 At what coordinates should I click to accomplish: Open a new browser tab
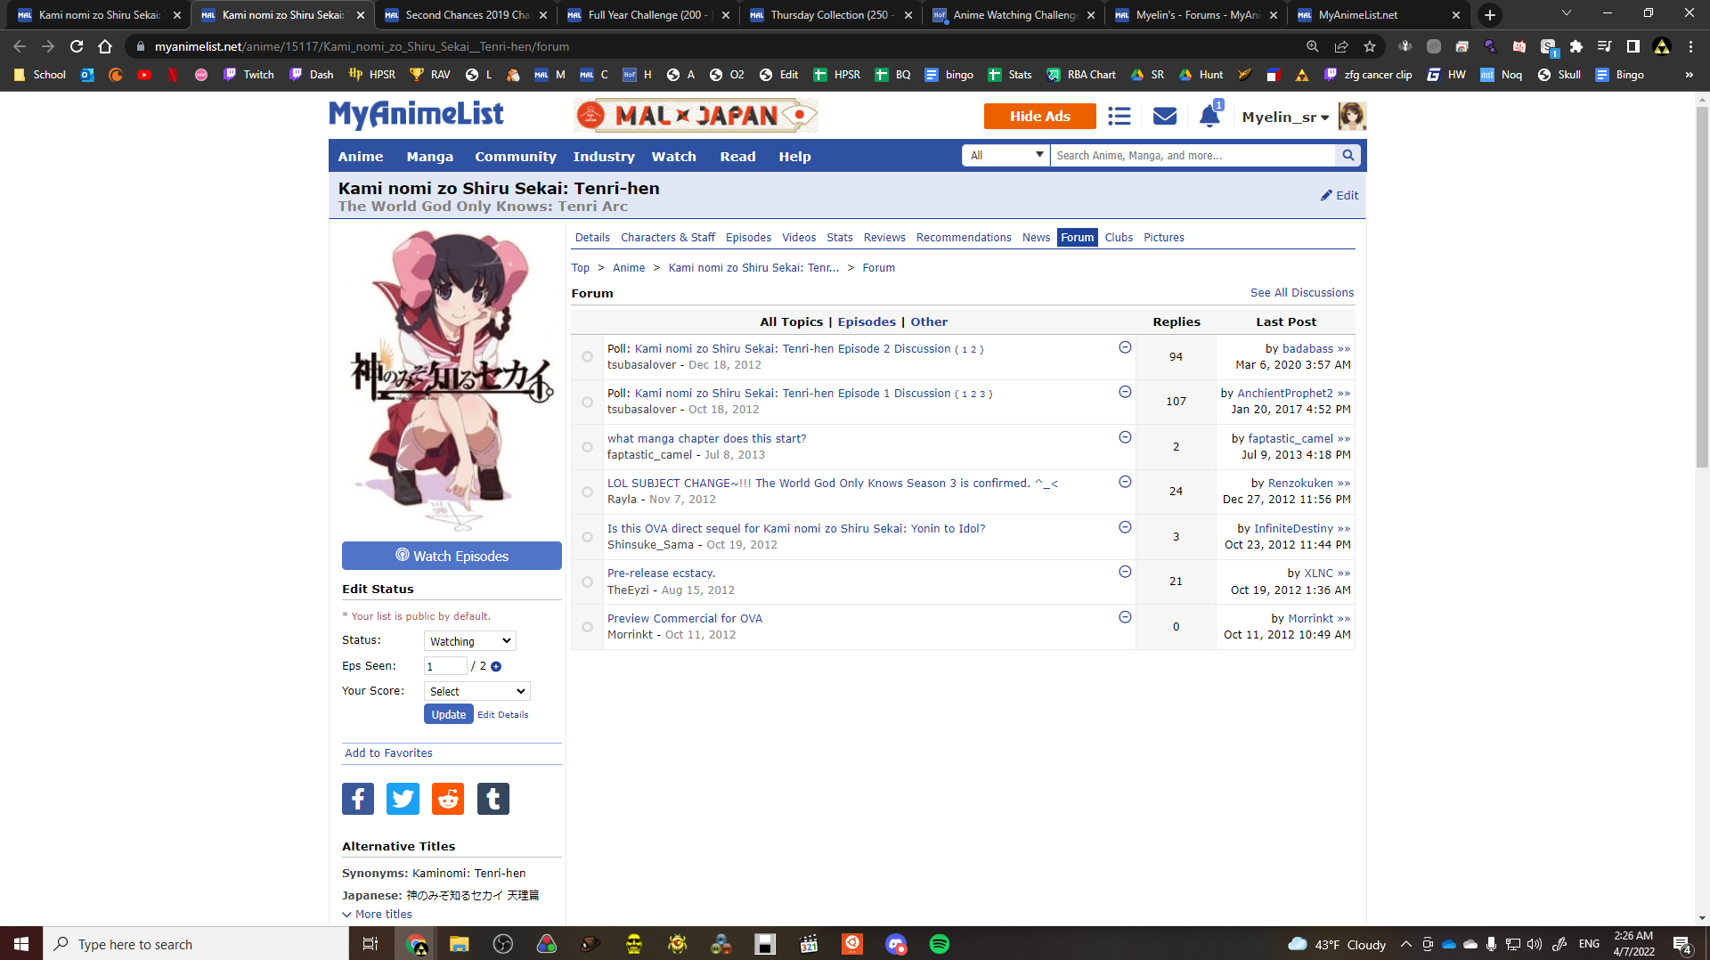[x=1490, y=15]
